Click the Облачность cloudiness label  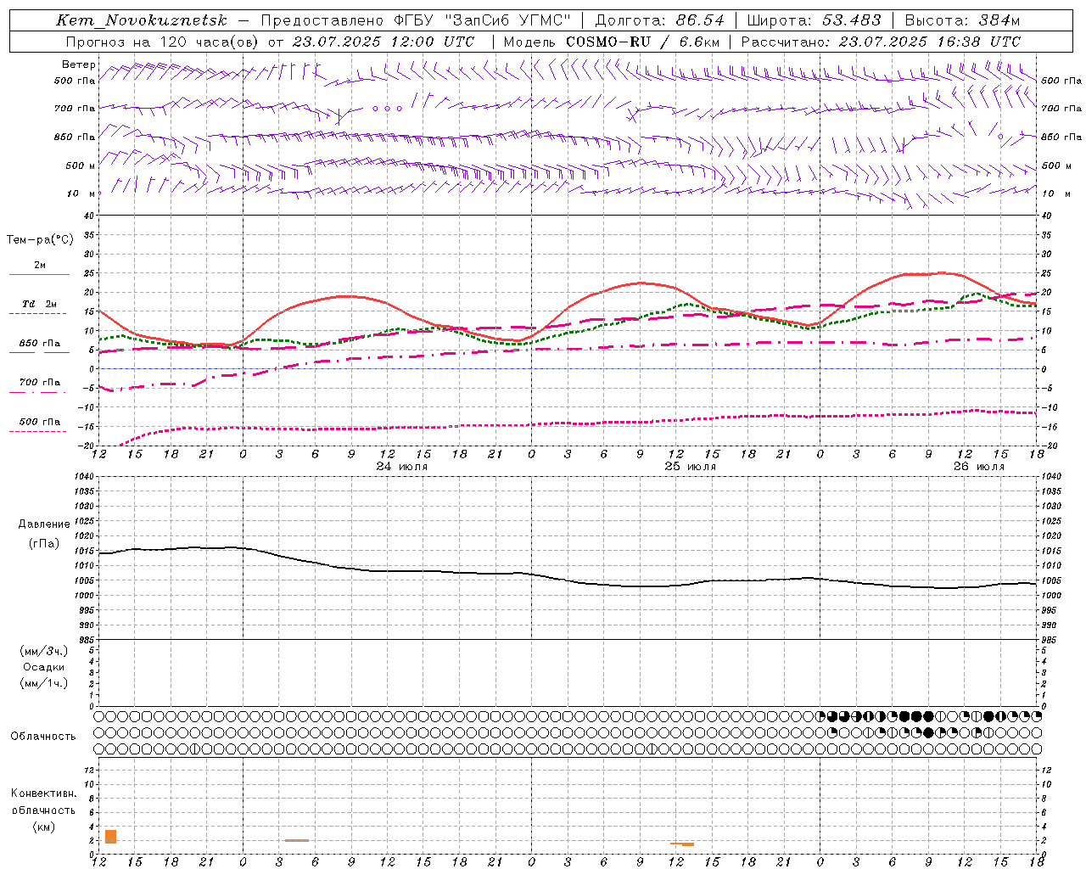[x=43, y=736]
